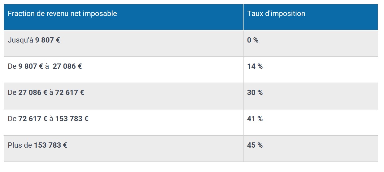The image size is (384, 172).
Task: Select the 41 % tax rate cell
Action: point(311,122)
